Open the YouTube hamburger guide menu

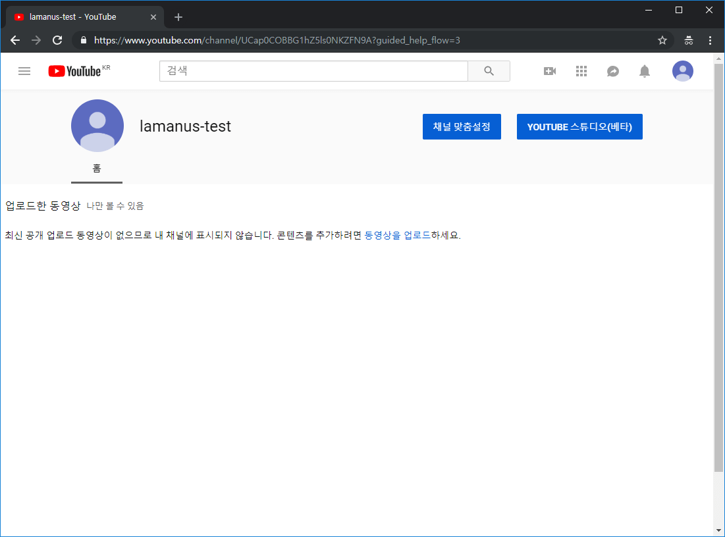pos(24,71)
